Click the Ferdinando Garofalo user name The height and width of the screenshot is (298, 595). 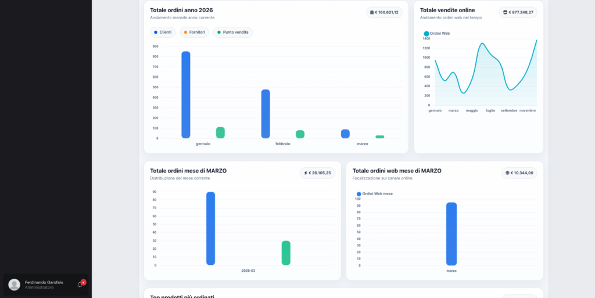click(44, 282)
